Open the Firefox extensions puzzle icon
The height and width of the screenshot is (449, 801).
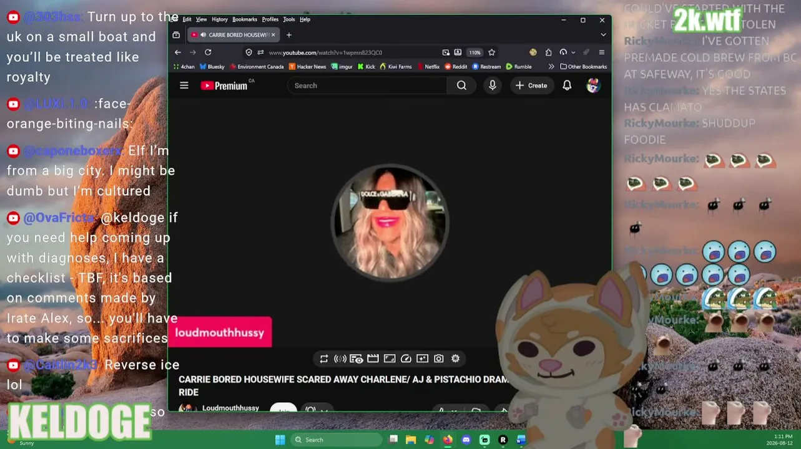(x=548, y=52)
